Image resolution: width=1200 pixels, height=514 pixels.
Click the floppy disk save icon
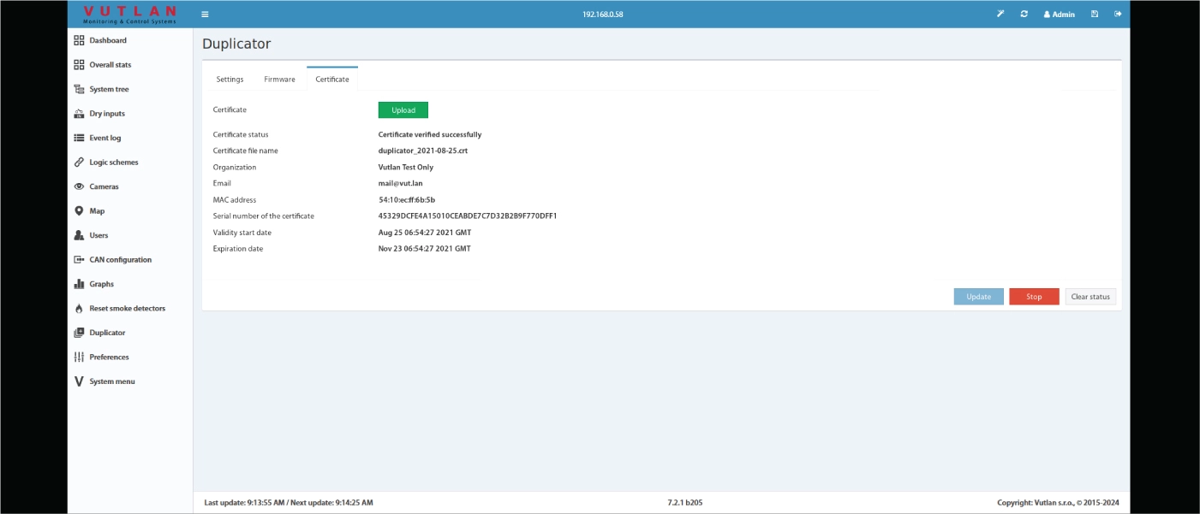(1095, 14)
